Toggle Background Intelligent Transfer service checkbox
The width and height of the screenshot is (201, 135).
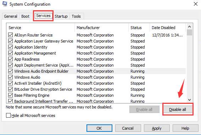[x=10, y=101]
